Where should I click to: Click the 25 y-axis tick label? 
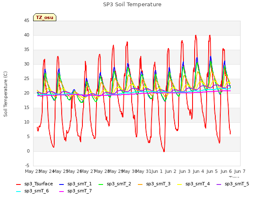tap(26, 79)
